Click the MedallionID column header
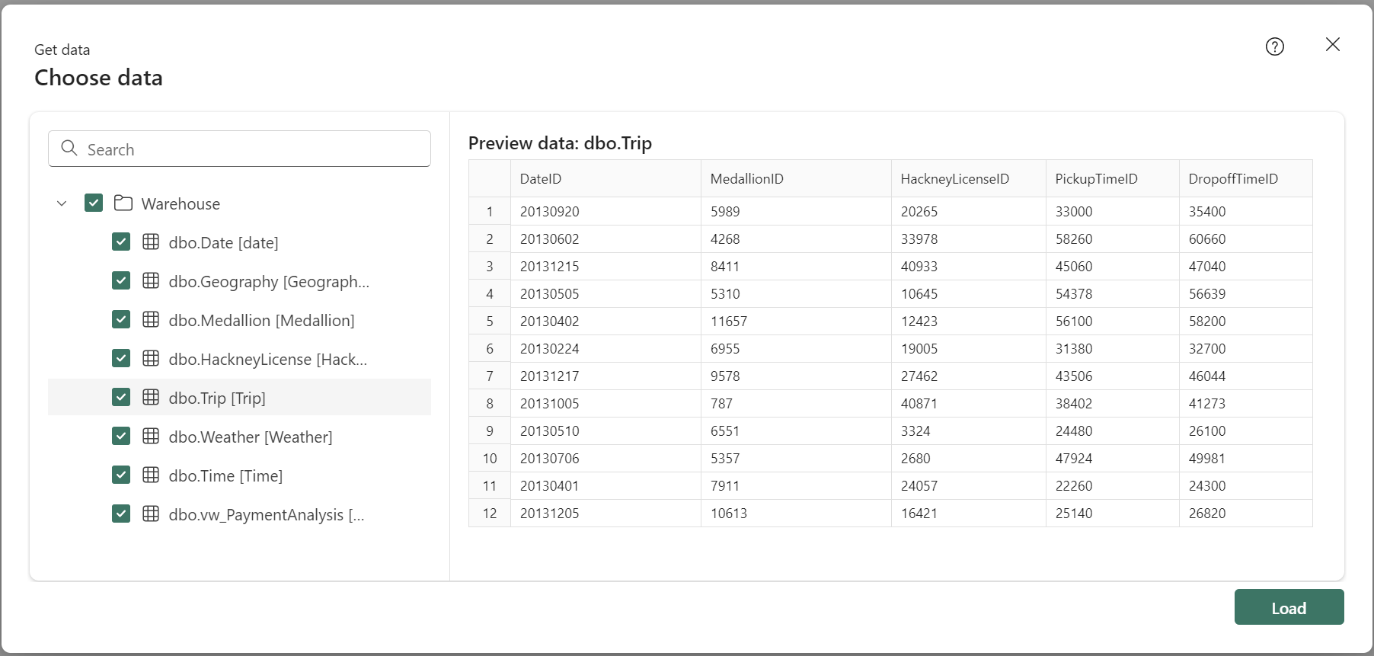 tap(746, 179)
